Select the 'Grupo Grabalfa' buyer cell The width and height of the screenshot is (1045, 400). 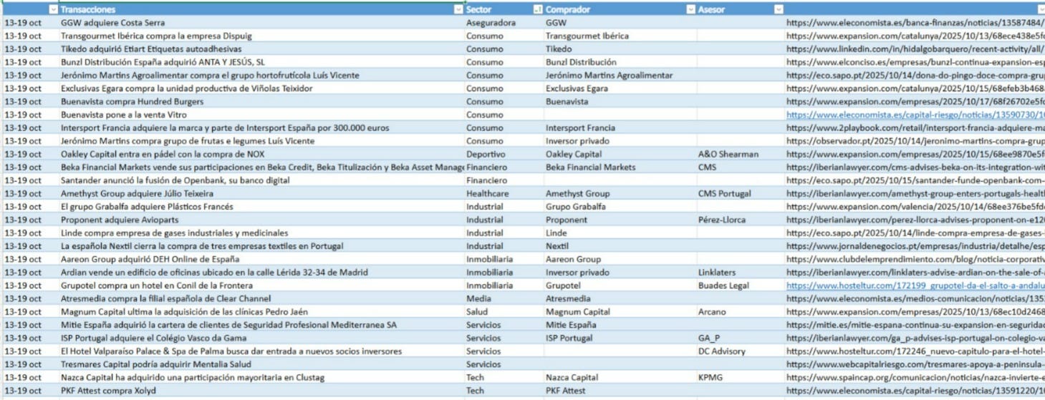coord(620,207)
